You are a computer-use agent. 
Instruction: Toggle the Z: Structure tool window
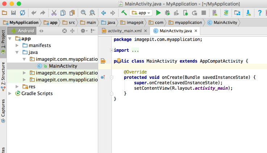click(x=3, y=76)
